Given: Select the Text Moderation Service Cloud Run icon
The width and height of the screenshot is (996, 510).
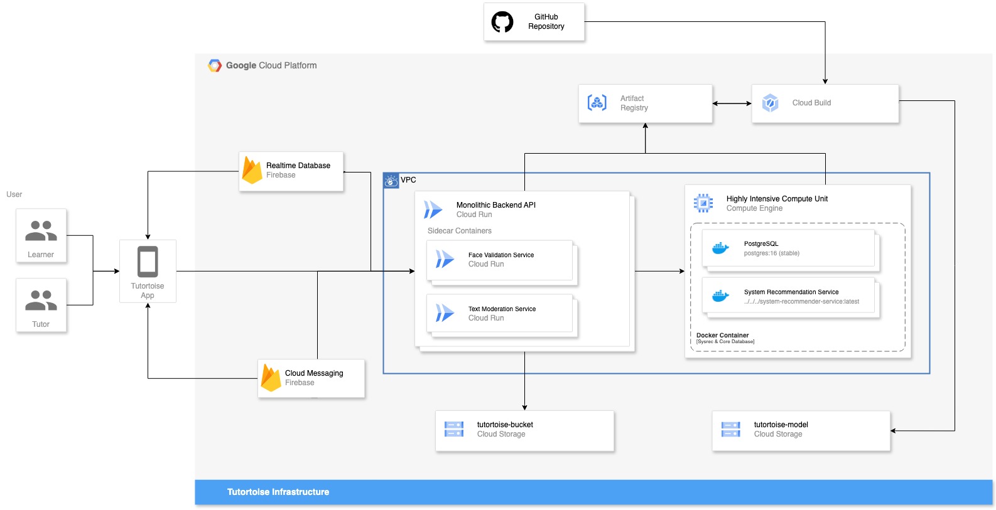Looking at the screenshot, I should pyautogui.click(x=445, y=313).
